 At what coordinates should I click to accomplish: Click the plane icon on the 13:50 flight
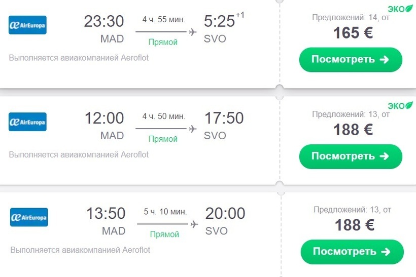[x=193, y=224]
